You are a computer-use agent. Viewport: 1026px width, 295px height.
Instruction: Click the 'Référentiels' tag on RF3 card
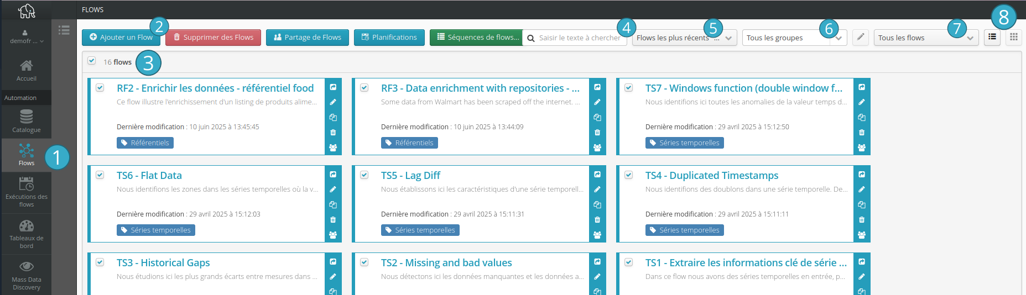tap(409, 143)
